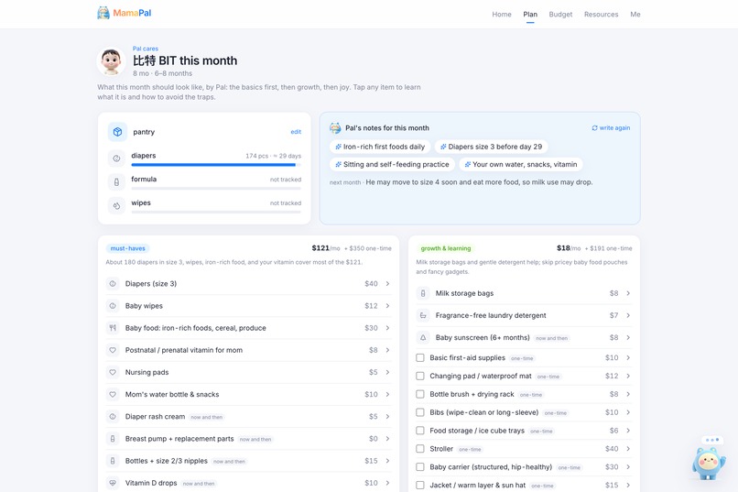This screenshot has height=492, width=738.
Task: Open the Budget tab
Action: 560,14
